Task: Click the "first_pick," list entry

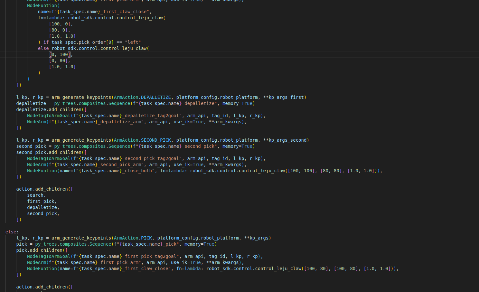Action: point(42,201)
